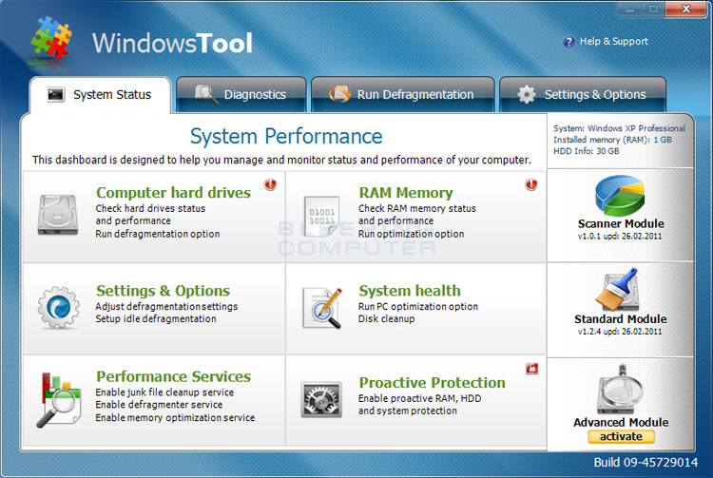Click the gear icon on Settings & Options tab

click(x=527, y=94)
